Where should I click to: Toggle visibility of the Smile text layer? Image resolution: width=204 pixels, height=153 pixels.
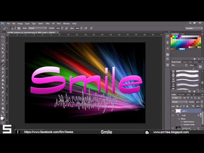173,116
